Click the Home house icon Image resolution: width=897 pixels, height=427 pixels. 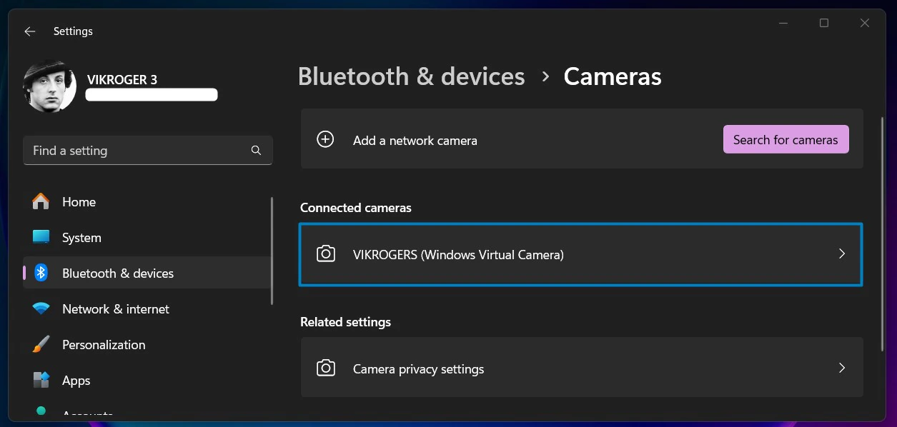pyautogui.click(x=41, y=202)
